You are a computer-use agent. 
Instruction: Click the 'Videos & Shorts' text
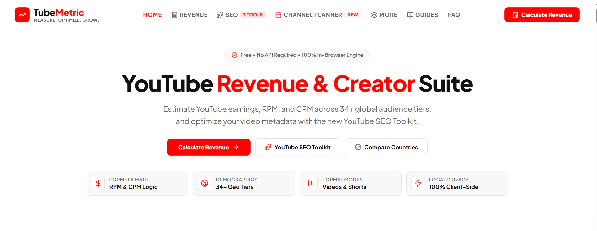[344, 187]
